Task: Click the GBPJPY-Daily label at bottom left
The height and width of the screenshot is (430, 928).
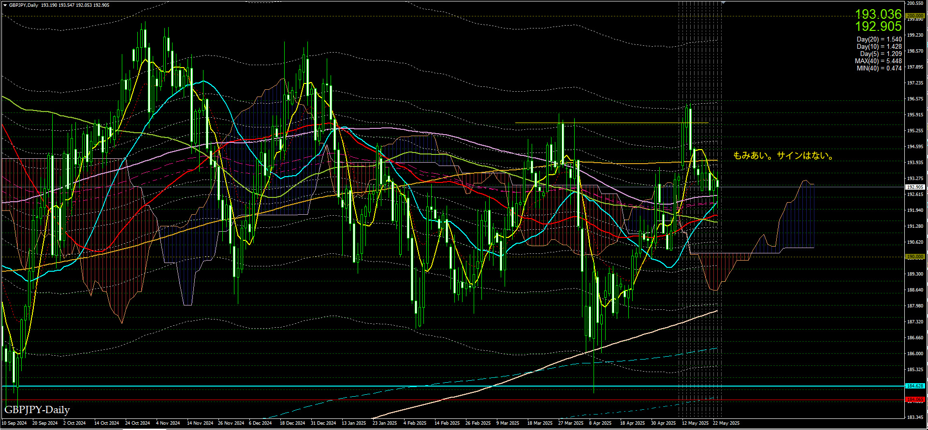Action: click(37, 410)
